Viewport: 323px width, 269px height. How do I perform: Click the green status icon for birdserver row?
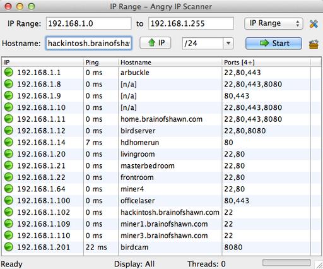coord(9,131)
